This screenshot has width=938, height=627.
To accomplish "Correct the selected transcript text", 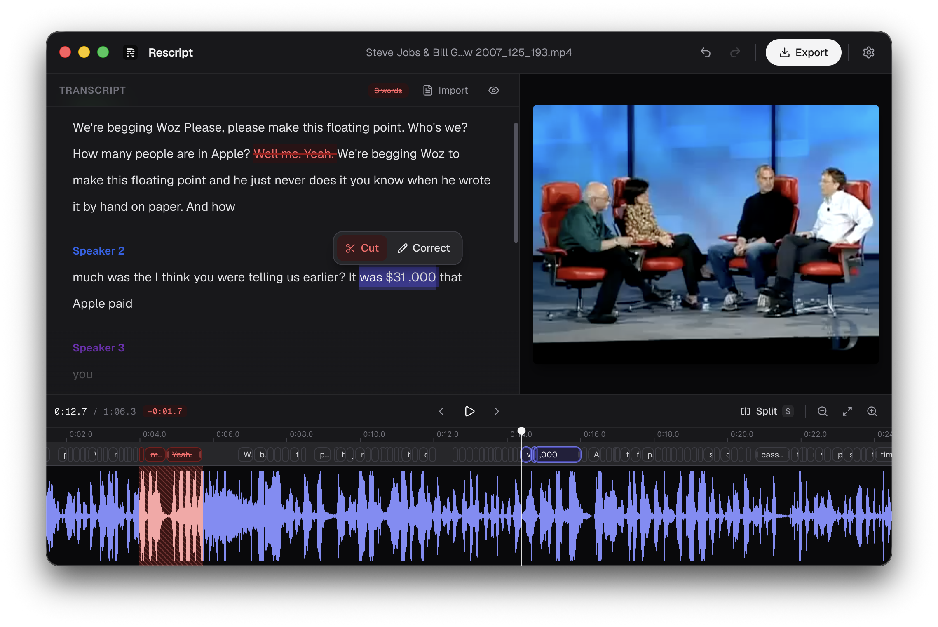I will pos(424,248).
